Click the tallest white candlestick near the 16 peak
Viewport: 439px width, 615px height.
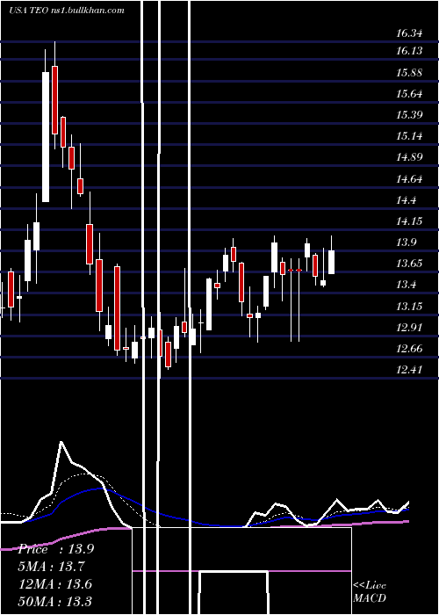coord(46,137)
